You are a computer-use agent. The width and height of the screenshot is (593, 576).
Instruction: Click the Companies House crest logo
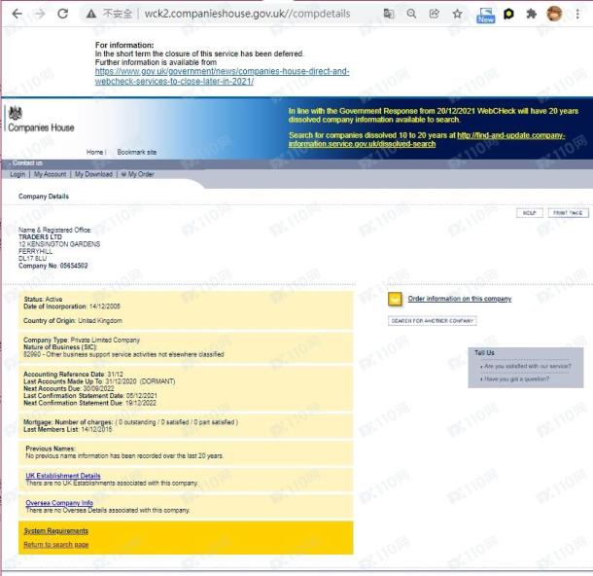point(16,113)
